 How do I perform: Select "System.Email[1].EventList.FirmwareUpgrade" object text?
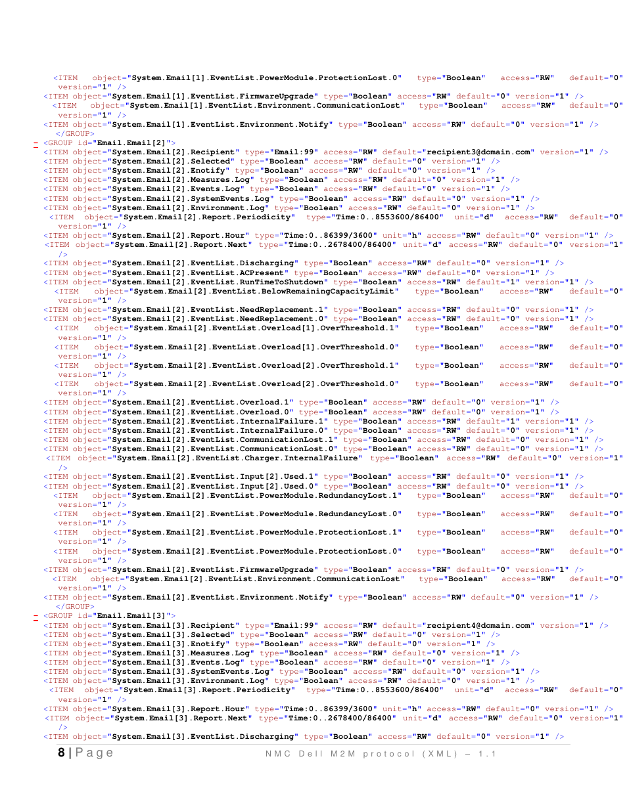click(x=214, y=97)
